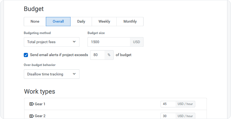This screenshot has width=231, height=119.
Task: Click the alert percentage field showing 80
Action: click(x=97, y=55)
